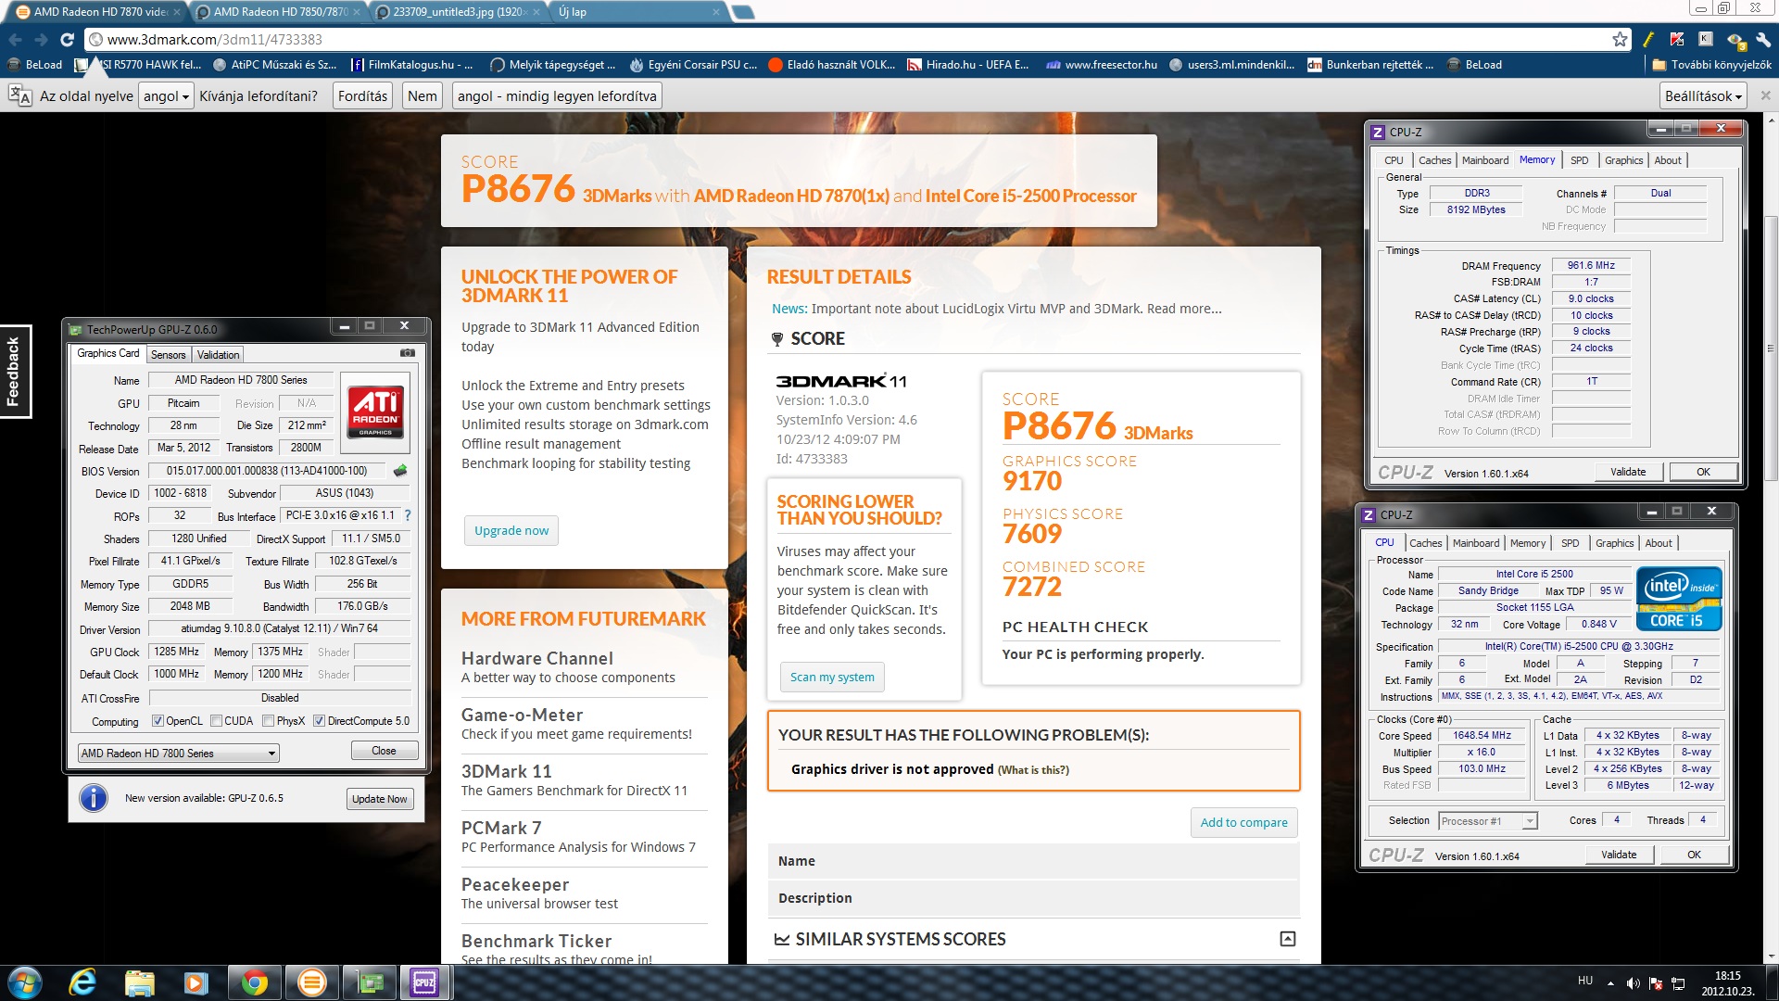
Task: Open the 'angol' language dropdown
Action: [x=166, y=95]
